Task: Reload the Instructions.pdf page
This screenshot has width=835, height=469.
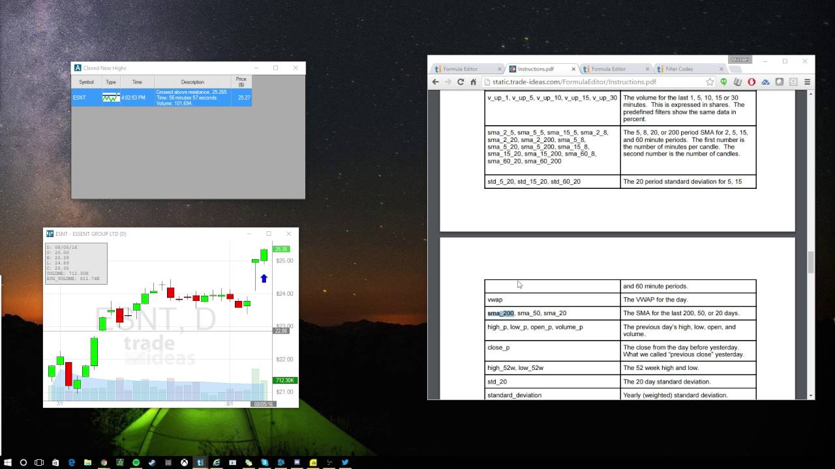Action: [461, 82]
